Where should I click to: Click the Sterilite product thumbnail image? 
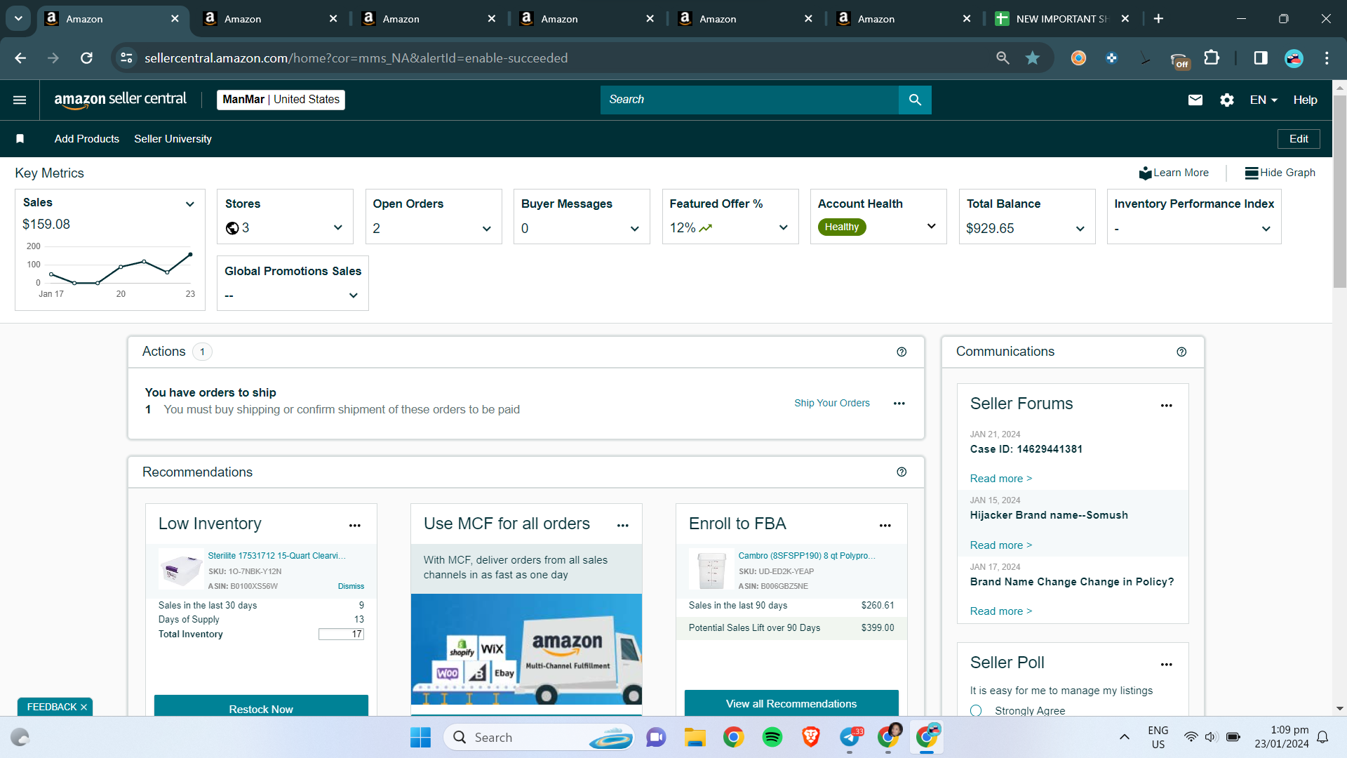click(180, 570)
